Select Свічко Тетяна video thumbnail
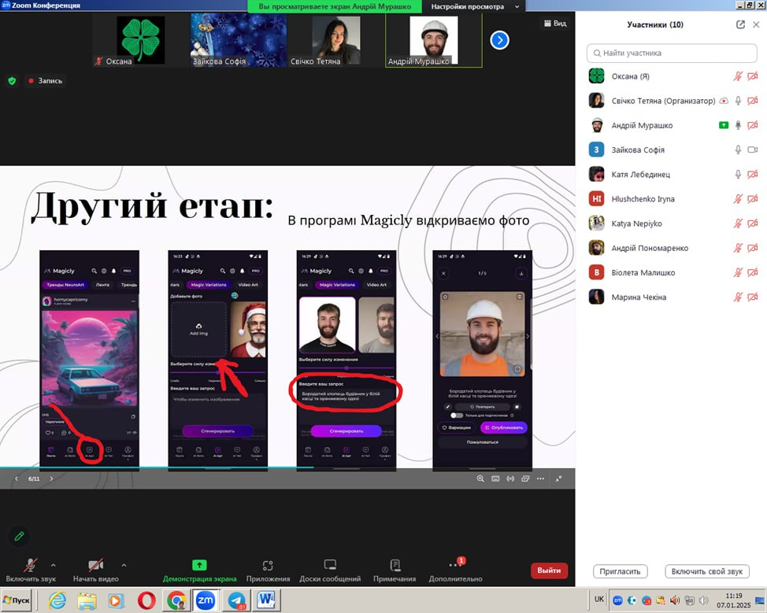 336,40
